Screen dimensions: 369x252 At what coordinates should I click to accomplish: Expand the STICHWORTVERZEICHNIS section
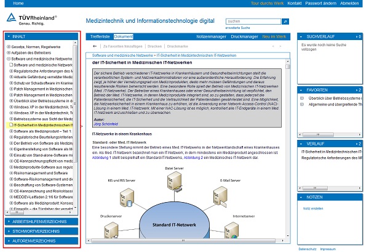(41, 231)
